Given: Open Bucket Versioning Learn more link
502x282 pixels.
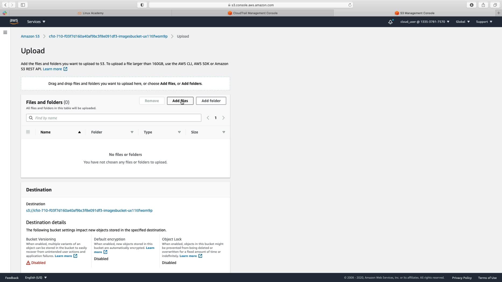Looking at the screenshot, I should [63, 256].
